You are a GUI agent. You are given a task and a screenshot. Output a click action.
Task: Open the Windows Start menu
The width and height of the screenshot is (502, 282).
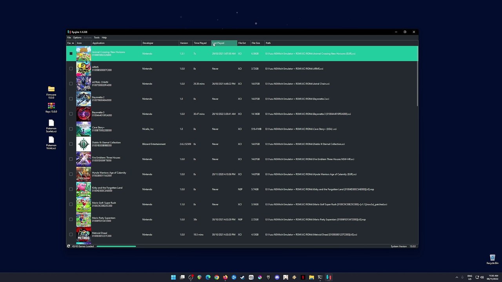pyautogui.click(x=173, y=277)
